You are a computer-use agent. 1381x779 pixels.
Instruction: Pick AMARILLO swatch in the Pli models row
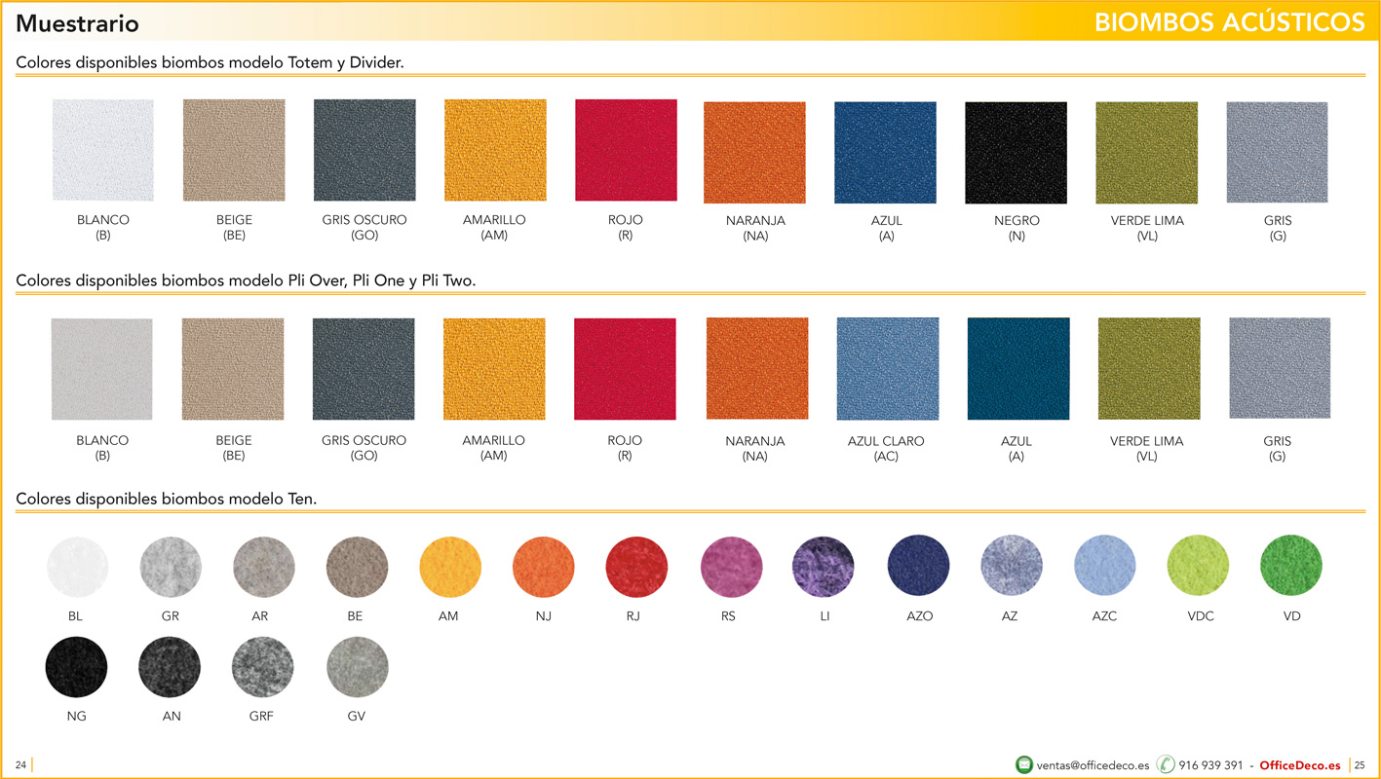point(494,369)
